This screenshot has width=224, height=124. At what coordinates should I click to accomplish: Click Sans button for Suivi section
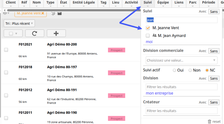(214, 12)
